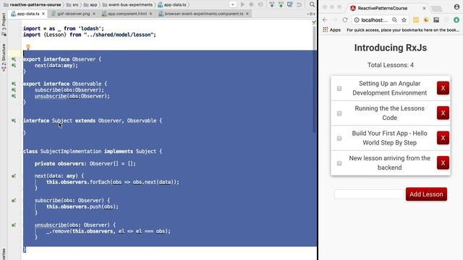
Task: Click the lightbulb intention icon in editor
Action: pyautogui.click(x=28, y=47)
